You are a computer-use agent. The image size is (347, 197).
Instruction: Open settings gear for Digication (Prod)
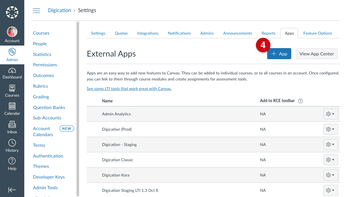(331, 129)
